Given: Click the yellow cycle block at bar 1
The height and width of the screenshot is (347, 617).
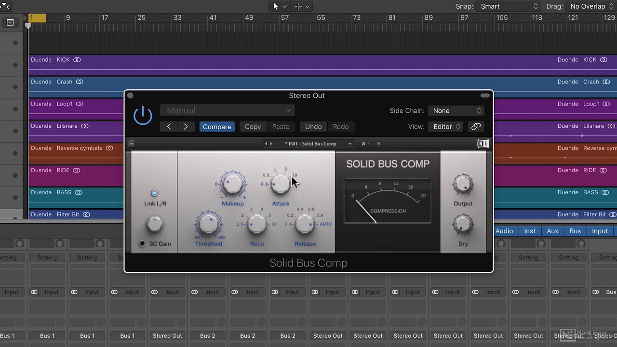Looking at the screenshot, I should (x=37, y=18).
